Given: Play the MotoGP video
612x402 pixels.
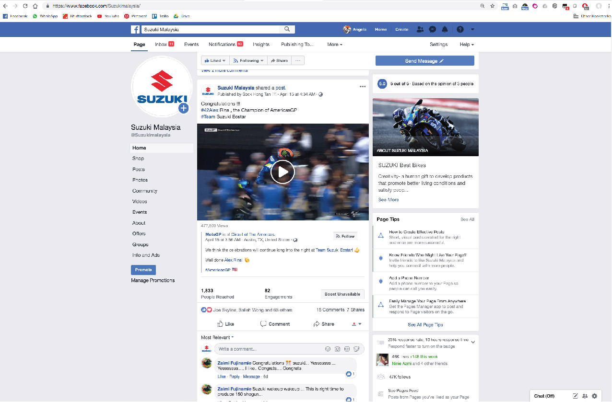Looking at the screenshot, I should pos(282,172).
